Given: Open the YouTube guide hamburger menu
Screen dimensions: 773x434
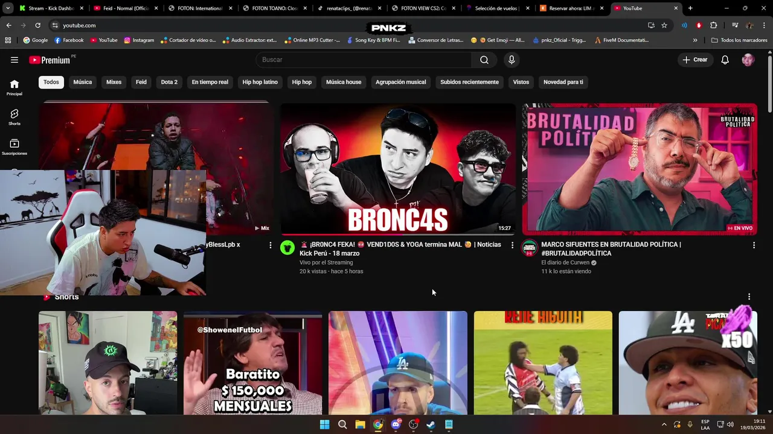Looking at the screenshot, I should [14, 60].
